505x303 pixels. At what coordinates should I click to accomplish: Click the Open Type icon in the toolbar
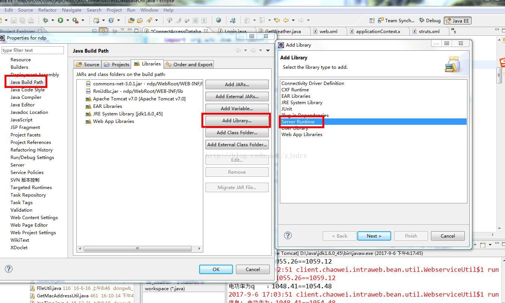pyautogui.click(x=131, y=20)
